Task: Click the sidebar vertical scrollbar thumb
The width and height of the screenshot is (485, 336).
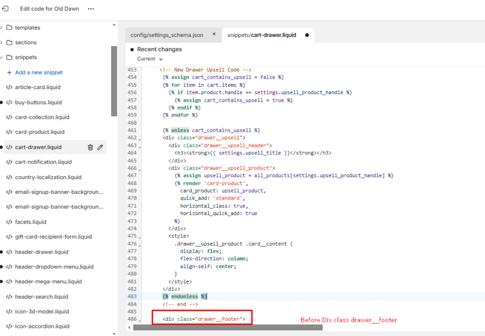Action: 114,81
